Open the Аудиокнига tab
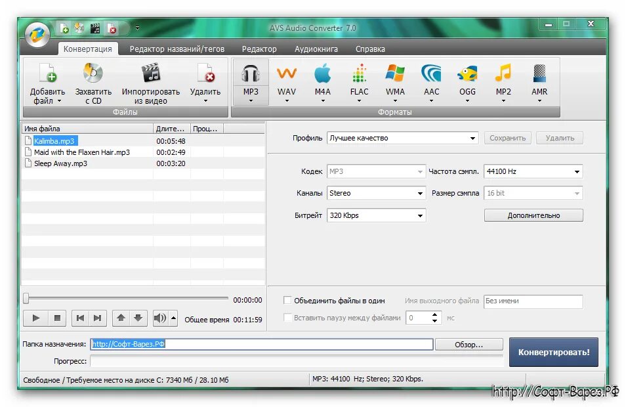 (x=316, y=49)
